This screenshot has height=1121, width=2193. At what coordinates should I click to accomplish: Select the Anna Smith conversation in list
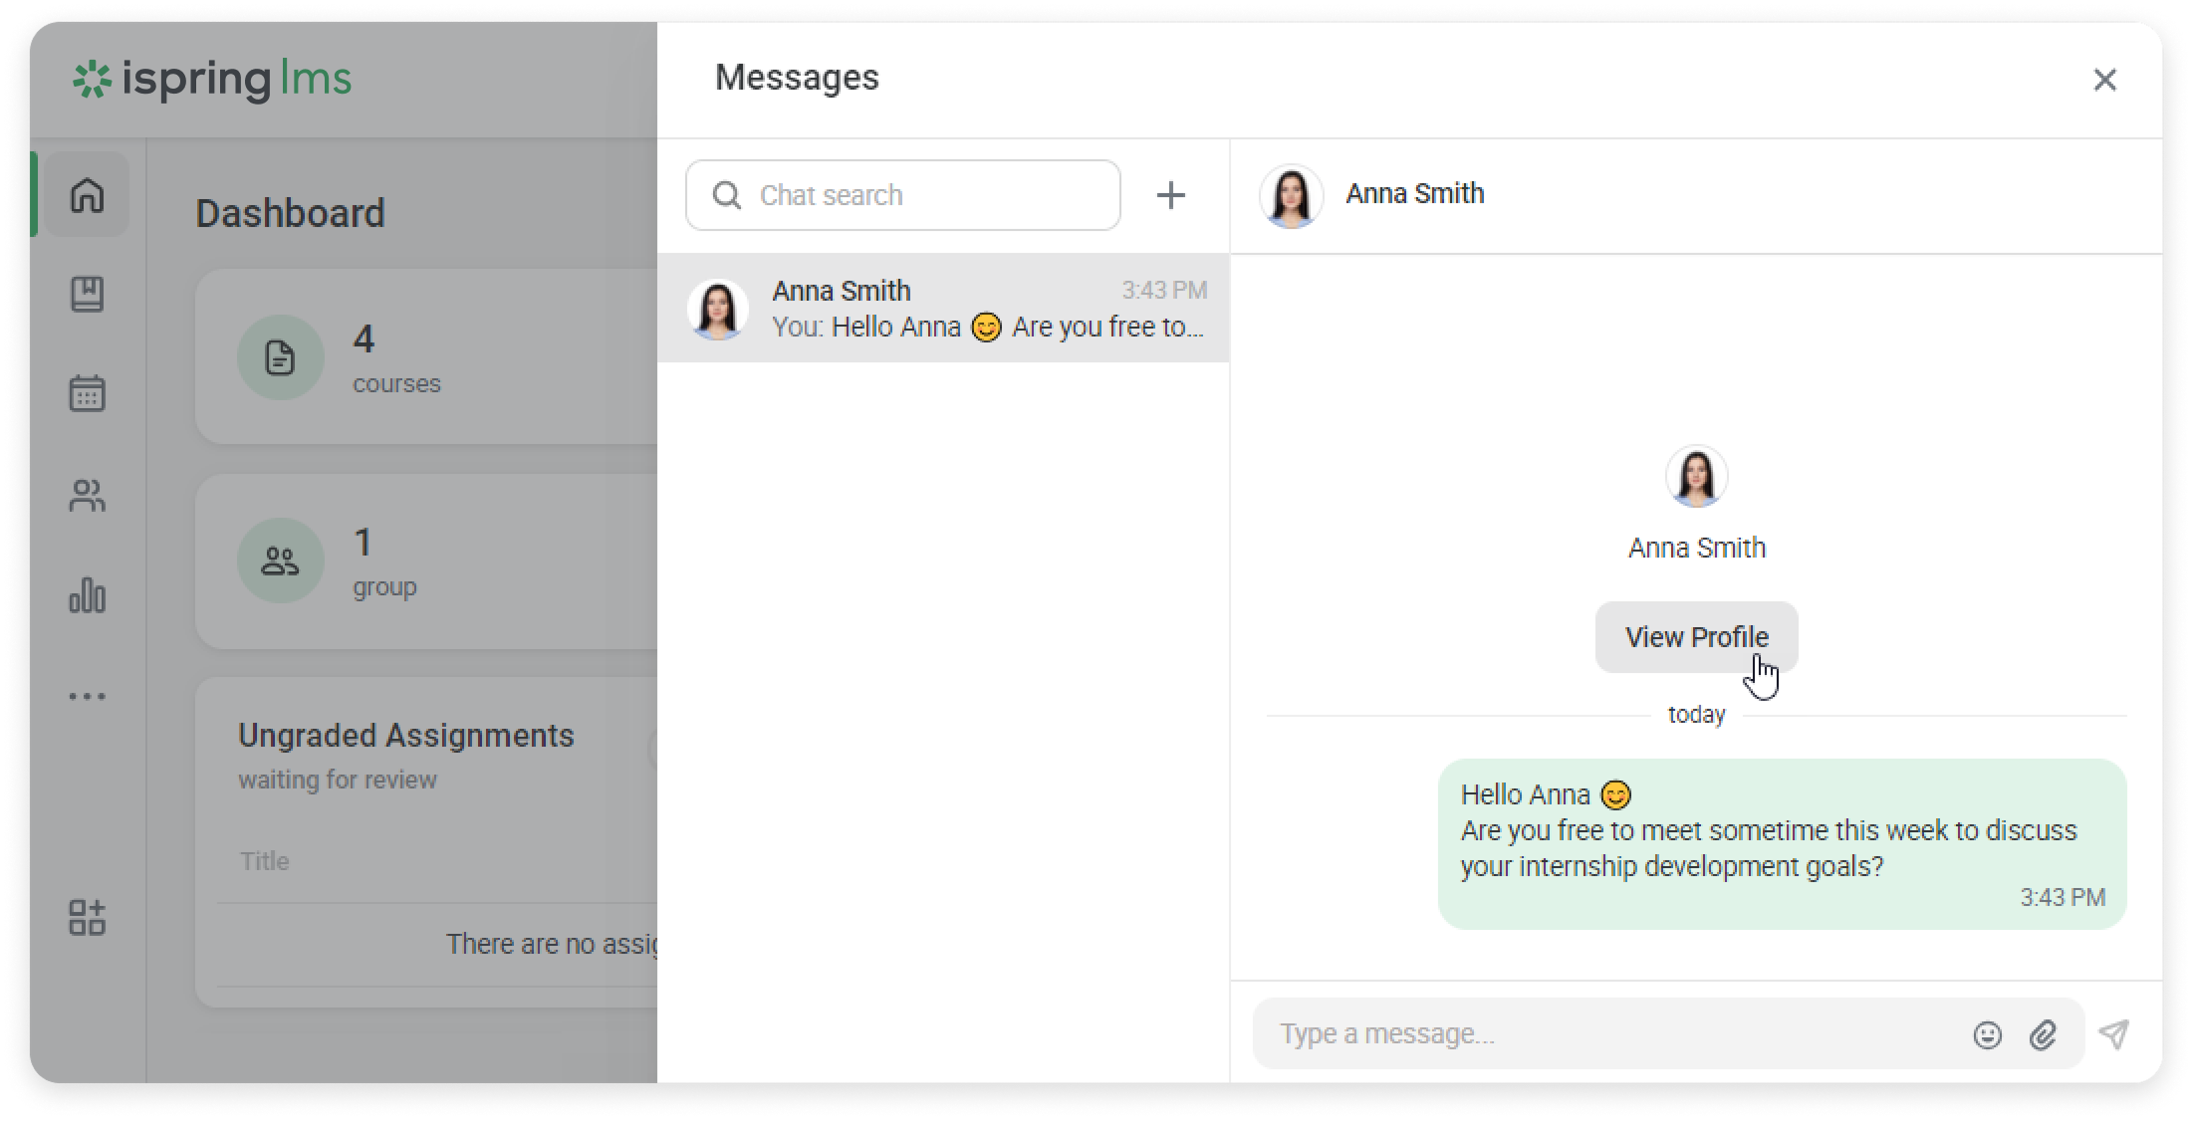(942, 309)
